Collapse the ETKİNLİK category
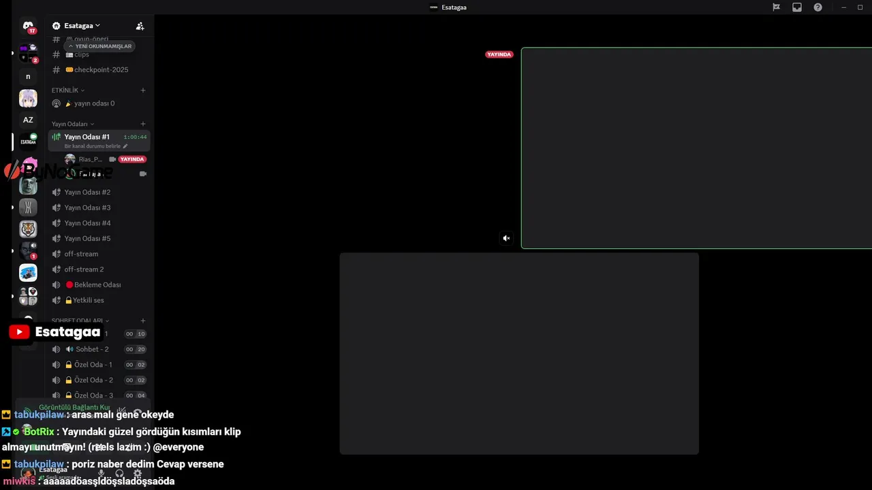The width and height of the screenshot is (872, 490). click(x=68, y=90)
